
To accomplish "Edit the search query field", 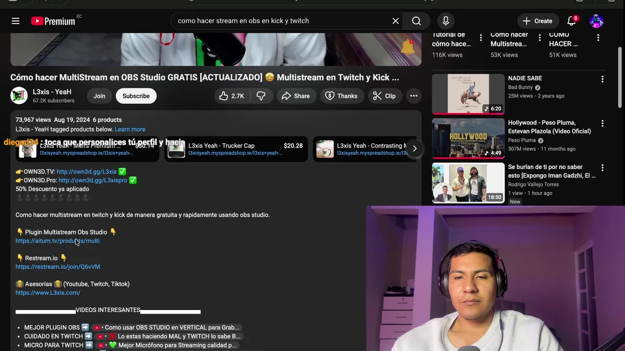I will click(282, 21).
